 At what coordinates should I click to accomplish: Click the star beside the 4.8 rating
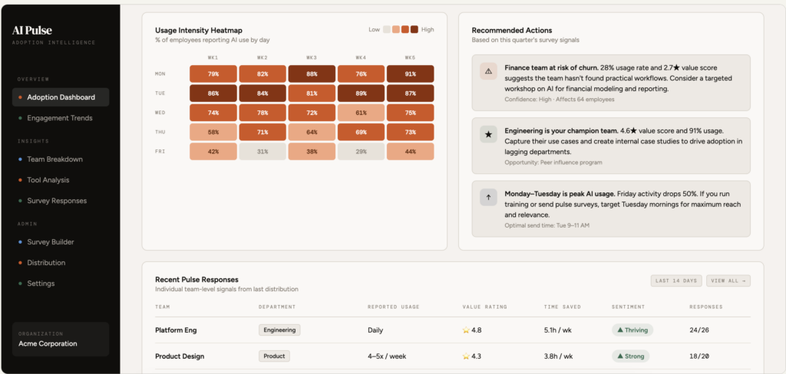click(465, 330)
